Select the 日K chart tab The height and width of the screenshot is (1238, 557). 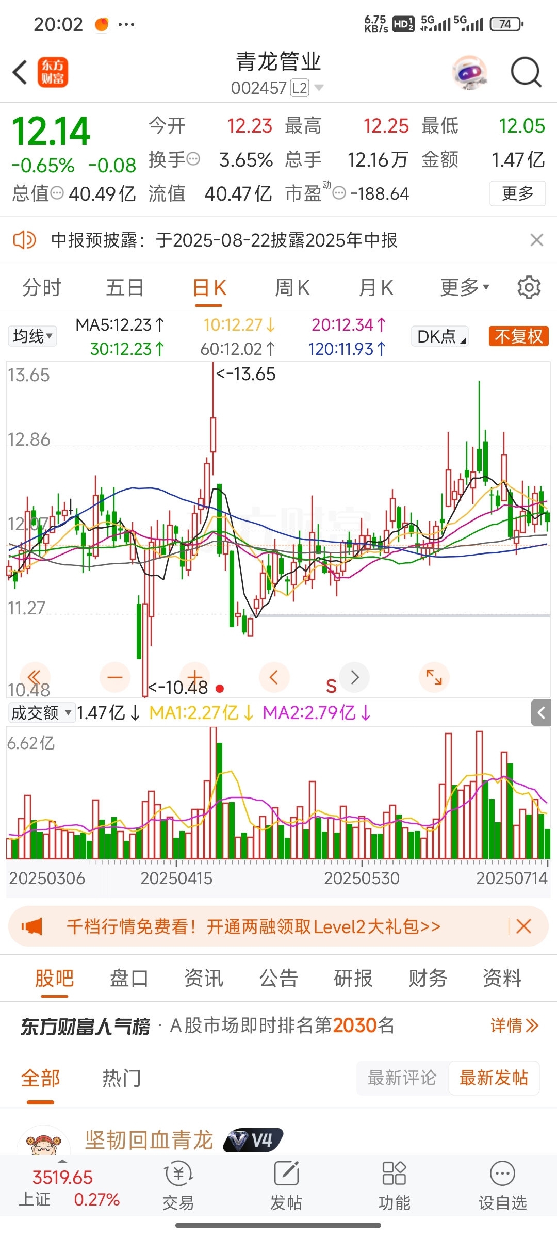coord(209,287)
